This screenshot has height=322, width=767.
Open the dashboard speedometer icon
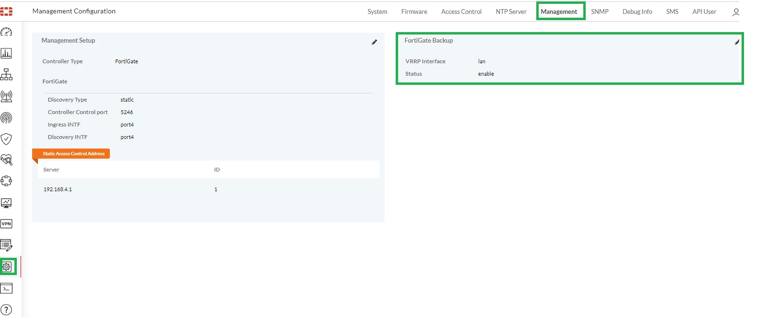6,32
